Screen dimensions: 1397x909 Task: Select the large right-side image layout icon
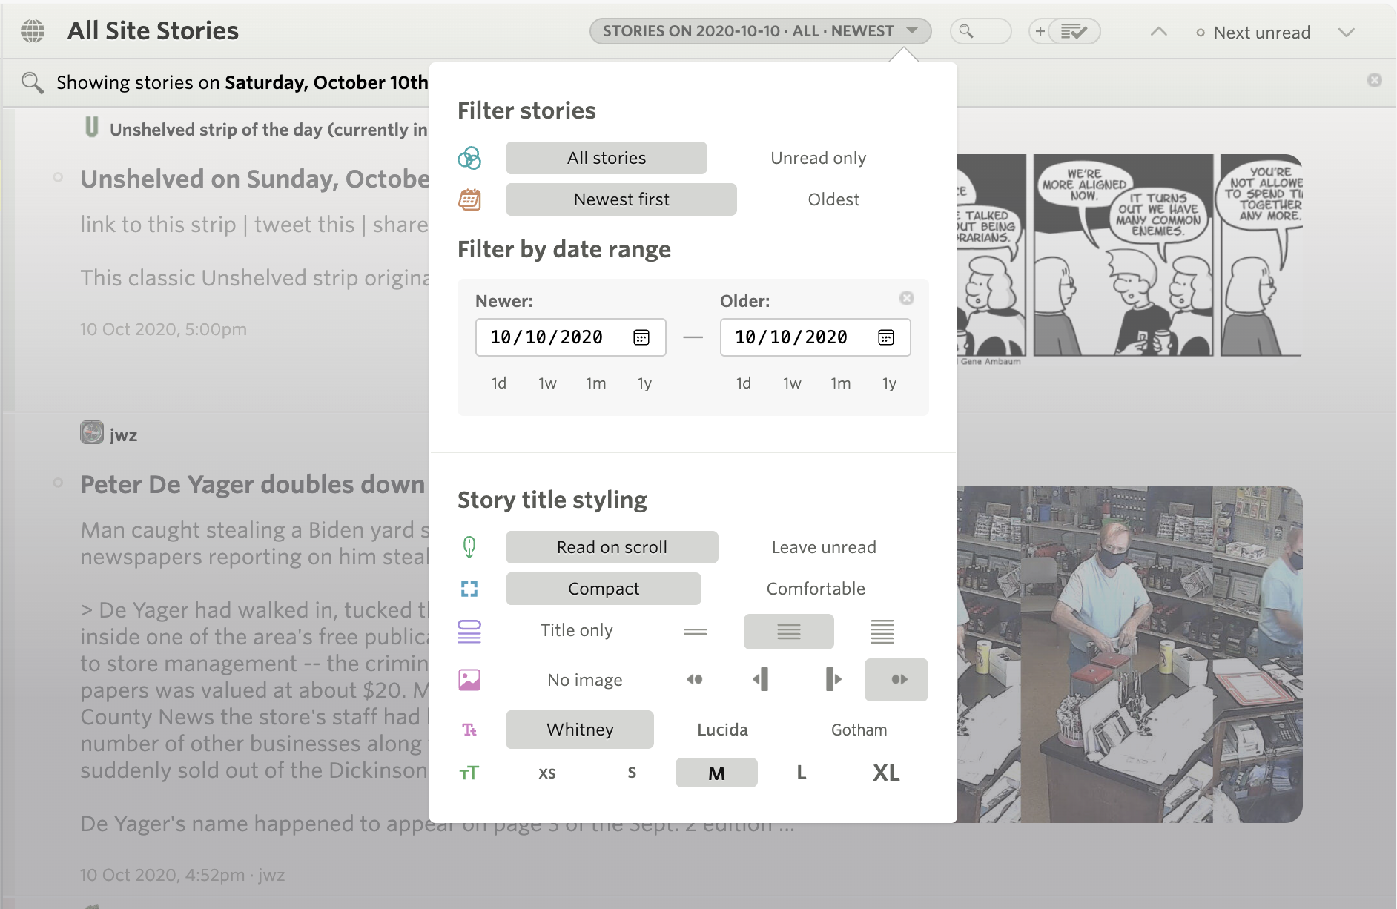[x=833, y=679]
